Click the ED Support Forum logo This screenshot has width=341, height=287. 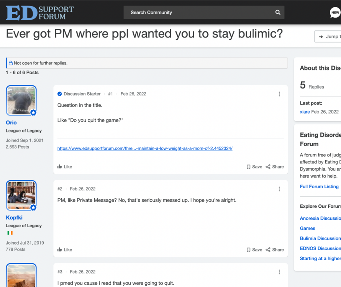tap(40, 13)
